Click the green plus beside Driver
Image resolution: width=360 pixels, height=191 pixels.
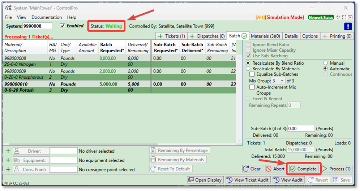click(8, 151)
